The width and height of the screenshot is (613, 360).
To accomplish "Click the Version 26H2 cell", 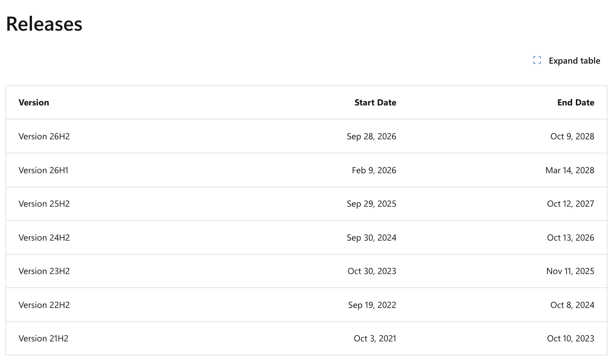I will coord(44,137).
